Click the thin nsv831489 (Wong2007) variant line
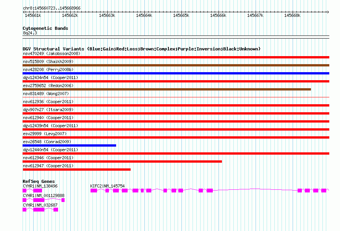 [176, 97]
